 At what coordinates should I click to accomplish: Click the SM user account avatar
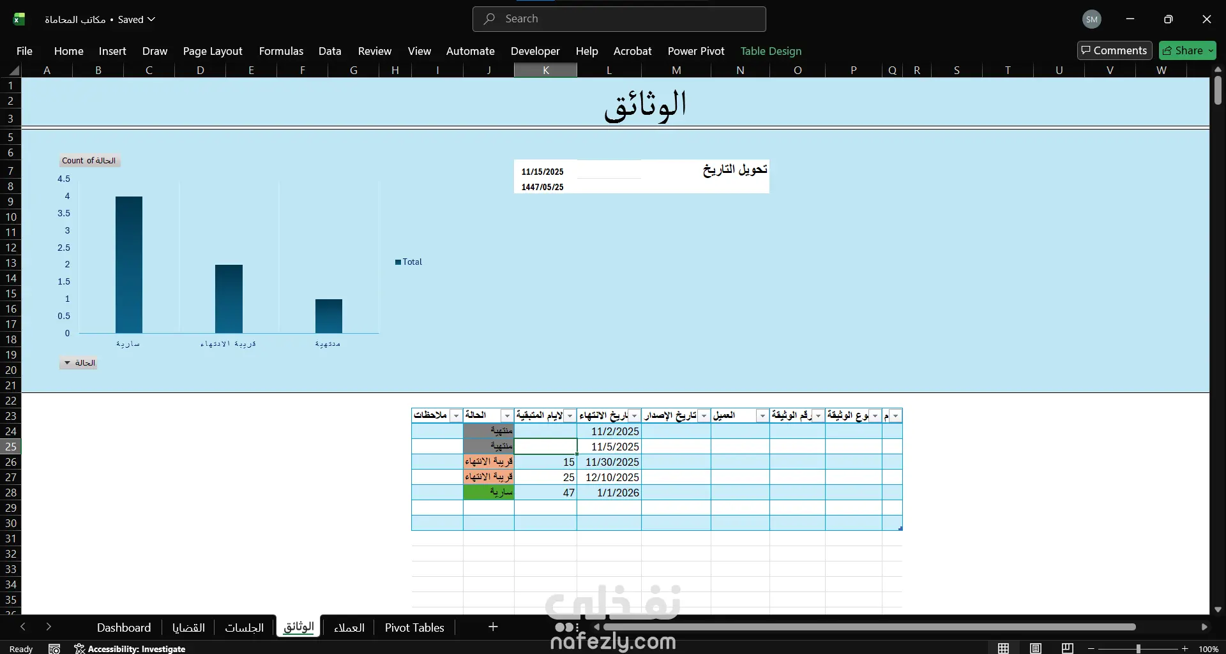[x=1092, y=19]
